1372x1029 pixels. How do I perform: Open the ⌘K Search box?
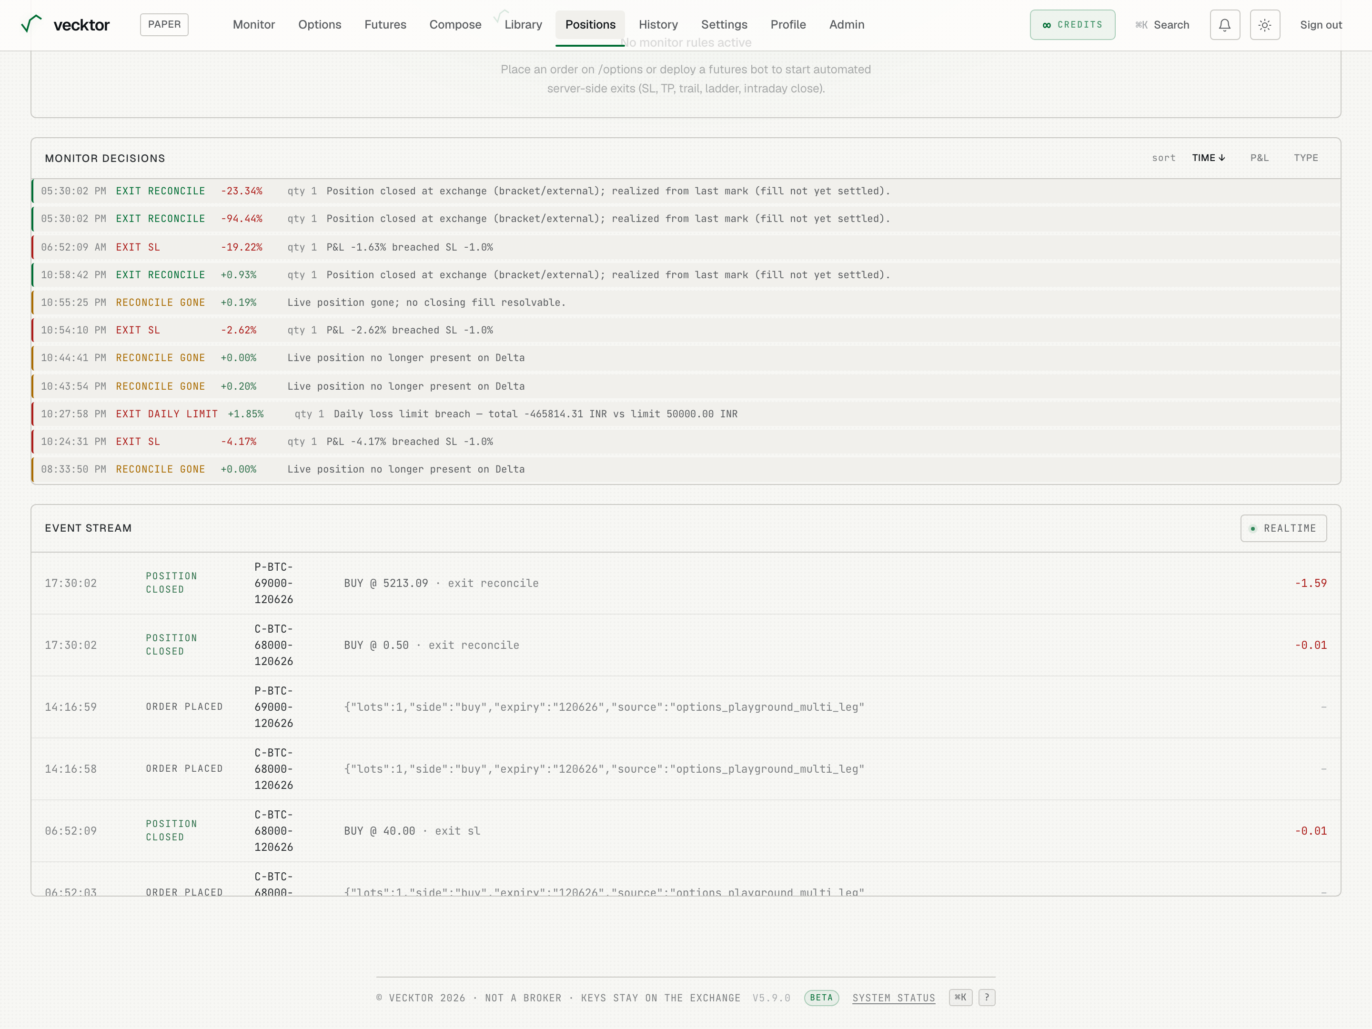click(1162, 25)
